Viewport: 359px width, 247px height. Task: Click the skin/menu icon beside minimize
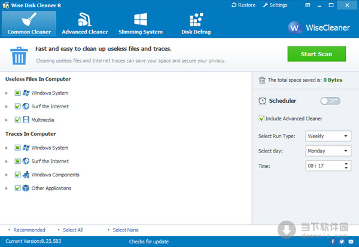click(x=308, y=5)
